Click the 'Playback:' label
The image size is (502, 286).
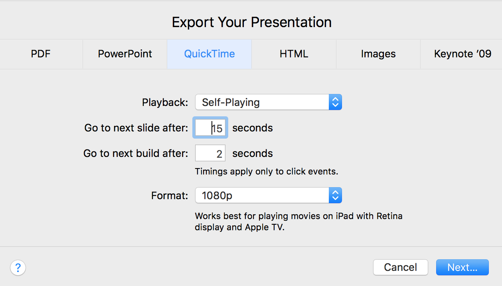click(x=165, y=102)
